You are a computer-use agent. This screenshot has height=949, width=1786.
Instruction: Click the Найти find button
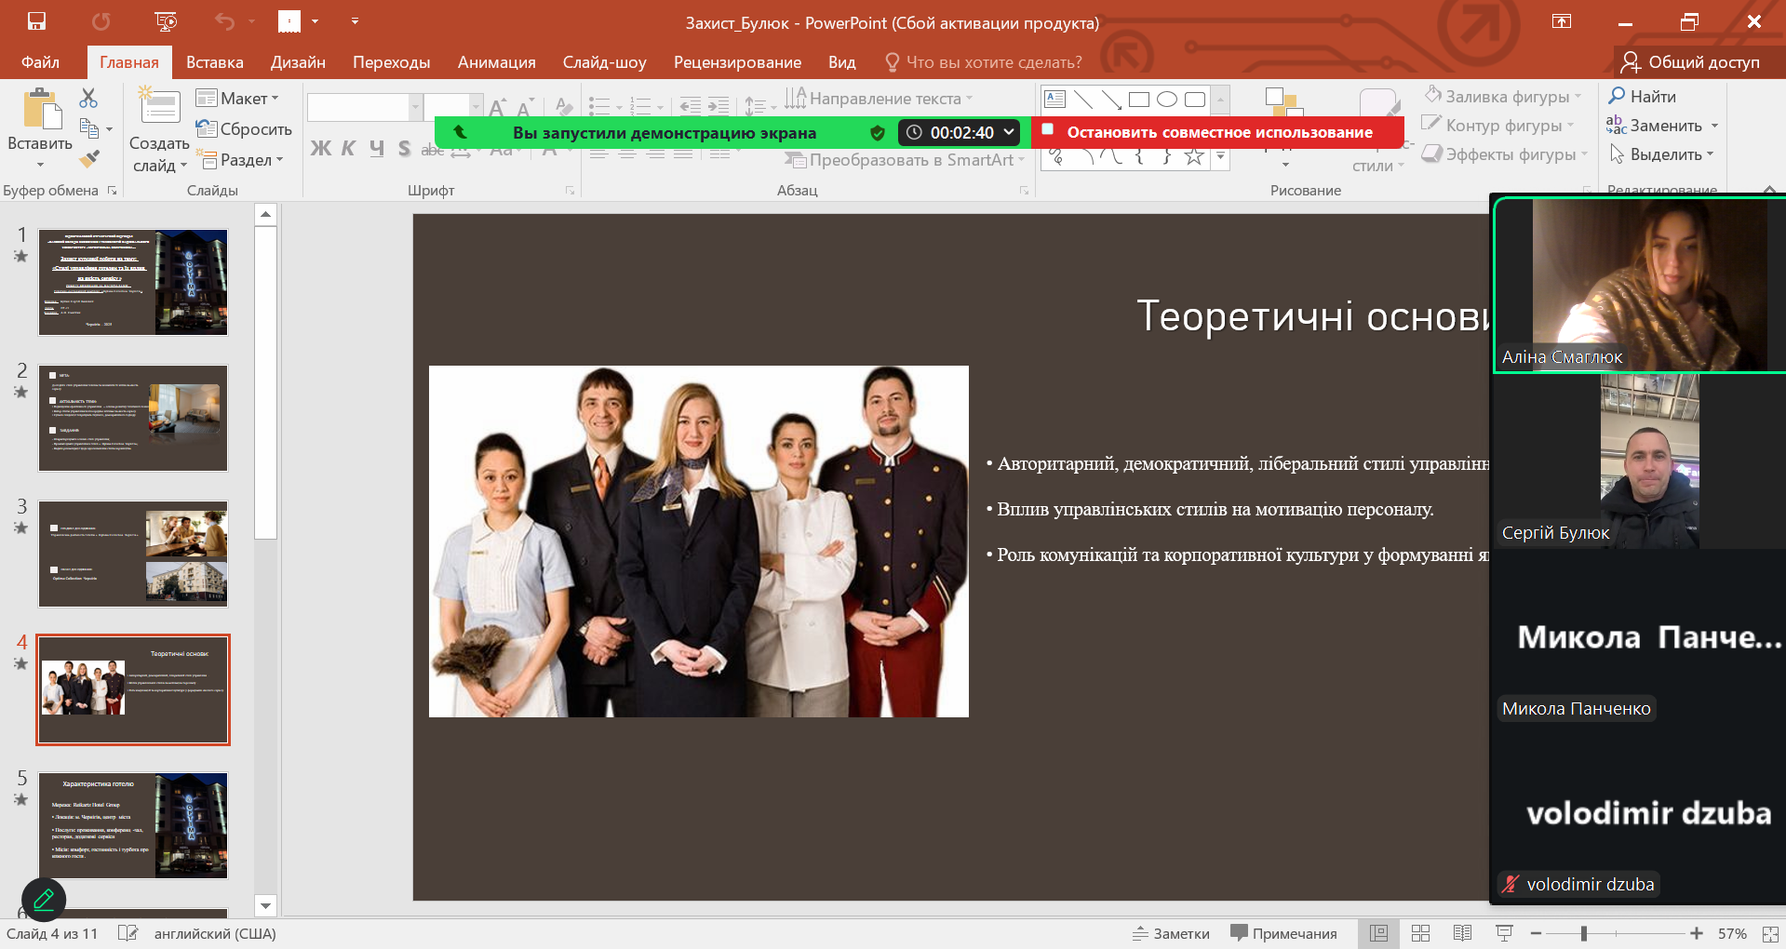coord(1643,96)
